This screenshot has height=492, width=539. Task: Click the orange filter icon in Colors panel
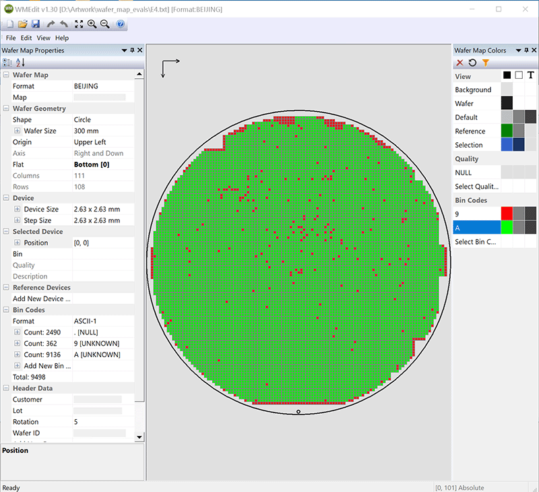click(x=485, y=63)
